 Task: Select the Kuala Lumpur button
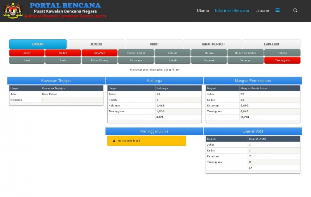pyautogui.click(x=136, y=53)
